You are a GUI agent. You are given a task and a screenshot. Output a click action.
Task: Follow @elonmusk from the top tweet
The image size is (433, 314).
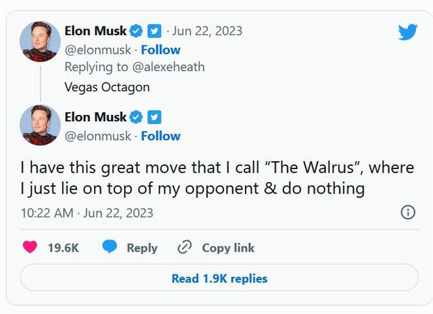[x=161, y=50]
